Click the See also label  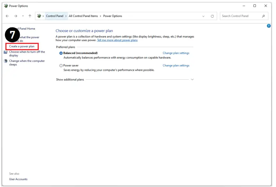click(14, 174)
